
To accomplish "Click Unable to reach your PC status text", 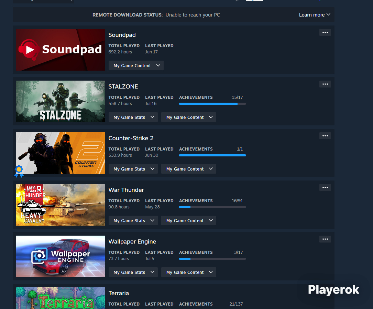I will [193, 15].
